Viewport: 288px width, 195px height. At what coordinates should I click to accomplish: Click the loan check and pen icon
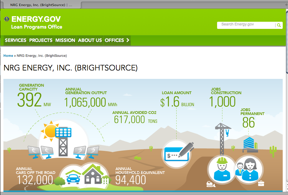tap(177, 153)
